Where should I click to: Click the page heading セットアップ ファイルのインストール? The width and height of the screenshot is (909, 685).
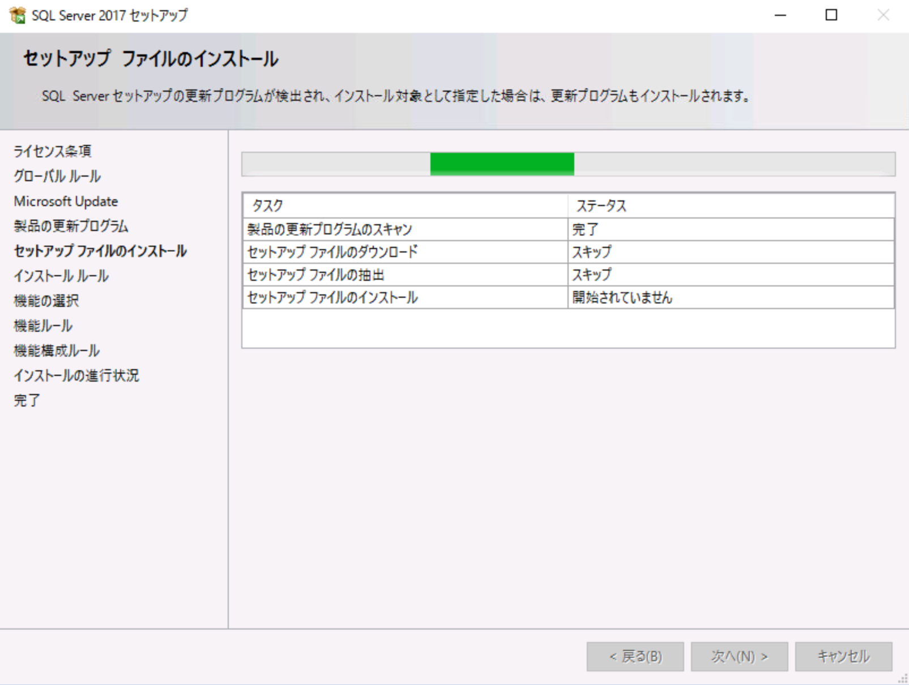point(151,59)
